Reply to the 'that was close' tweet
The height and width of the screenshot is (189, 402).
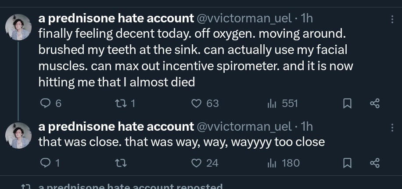(x=50, y=163)
